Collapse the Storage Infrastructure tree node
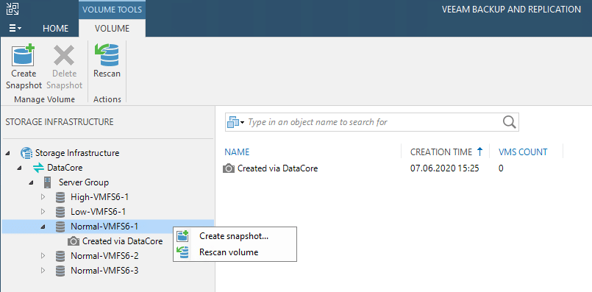This screenshot has width=592, height=292. (8, 153)
